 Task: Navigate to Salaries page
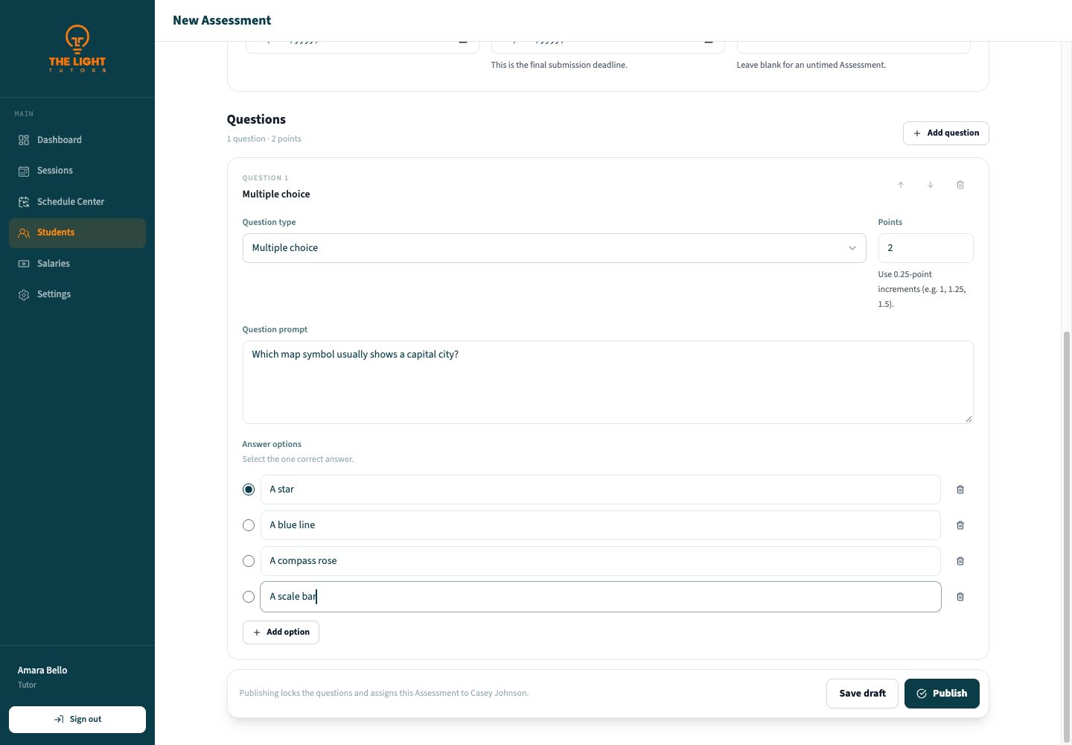(77, 264)
